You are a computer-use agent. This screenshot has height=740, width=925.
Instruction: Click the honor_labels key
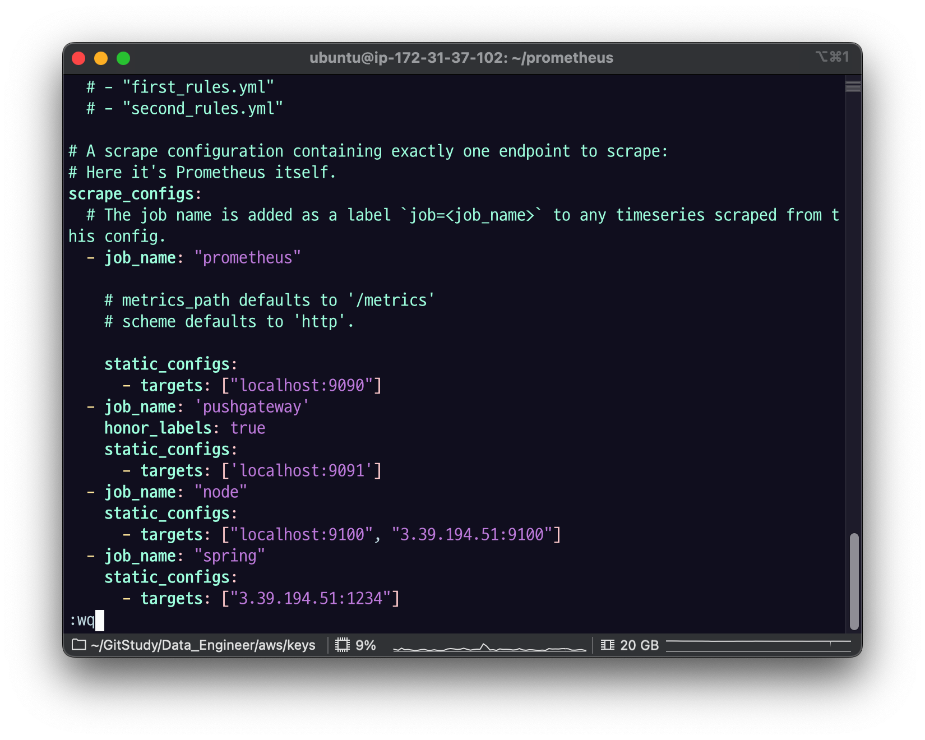158,428
